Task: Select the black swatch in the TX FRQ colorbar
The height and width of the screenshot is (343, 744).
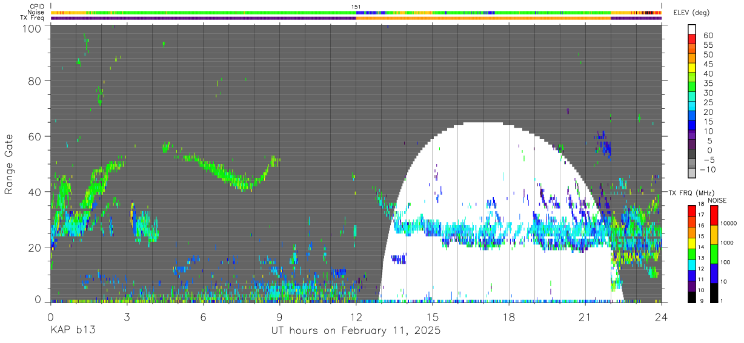Action: (692, 297)
